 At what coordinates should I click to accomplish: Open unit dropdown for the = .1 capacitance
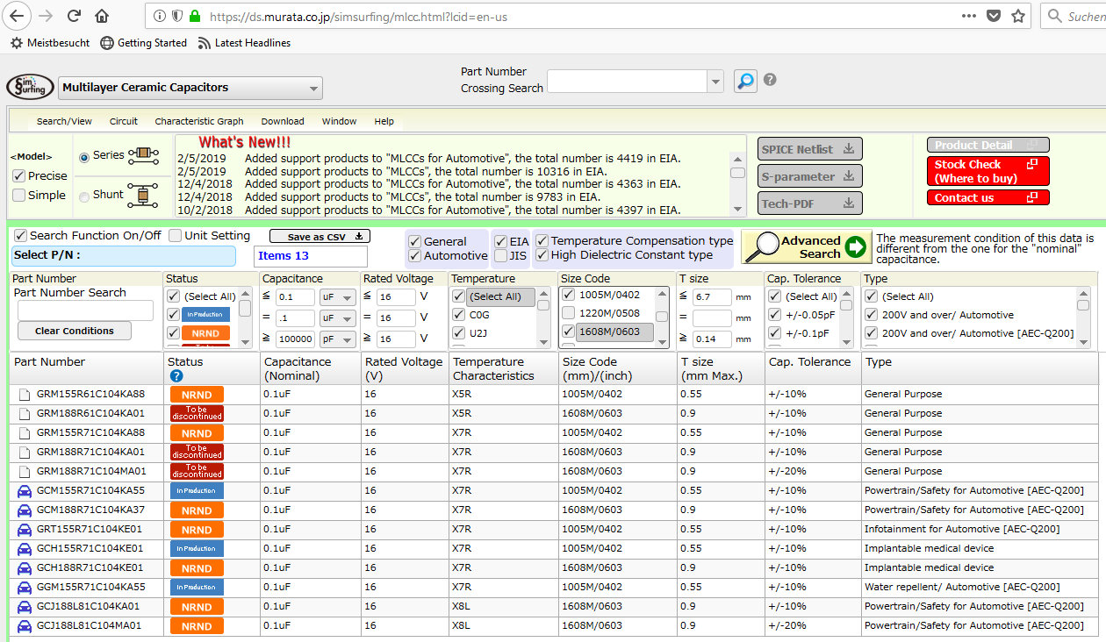pyautogui.click(x=337, y=317)
